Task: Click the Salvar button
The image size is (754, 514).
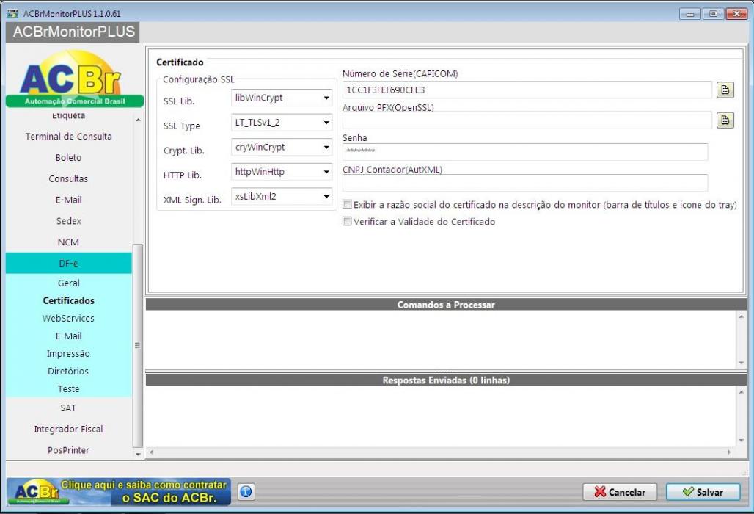Action: coord(703,492)
